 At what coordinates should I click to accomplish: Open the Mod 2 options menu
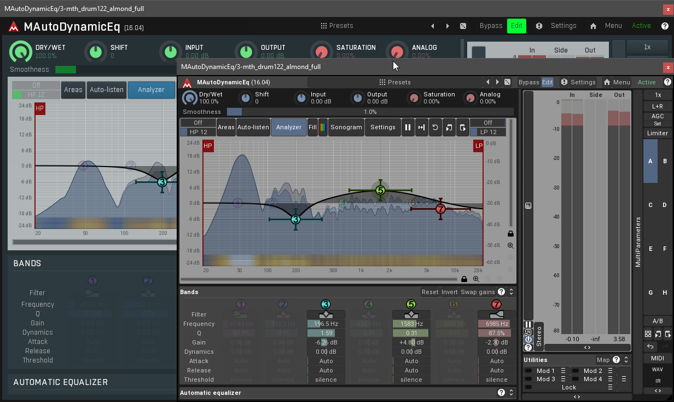point(609,371)
